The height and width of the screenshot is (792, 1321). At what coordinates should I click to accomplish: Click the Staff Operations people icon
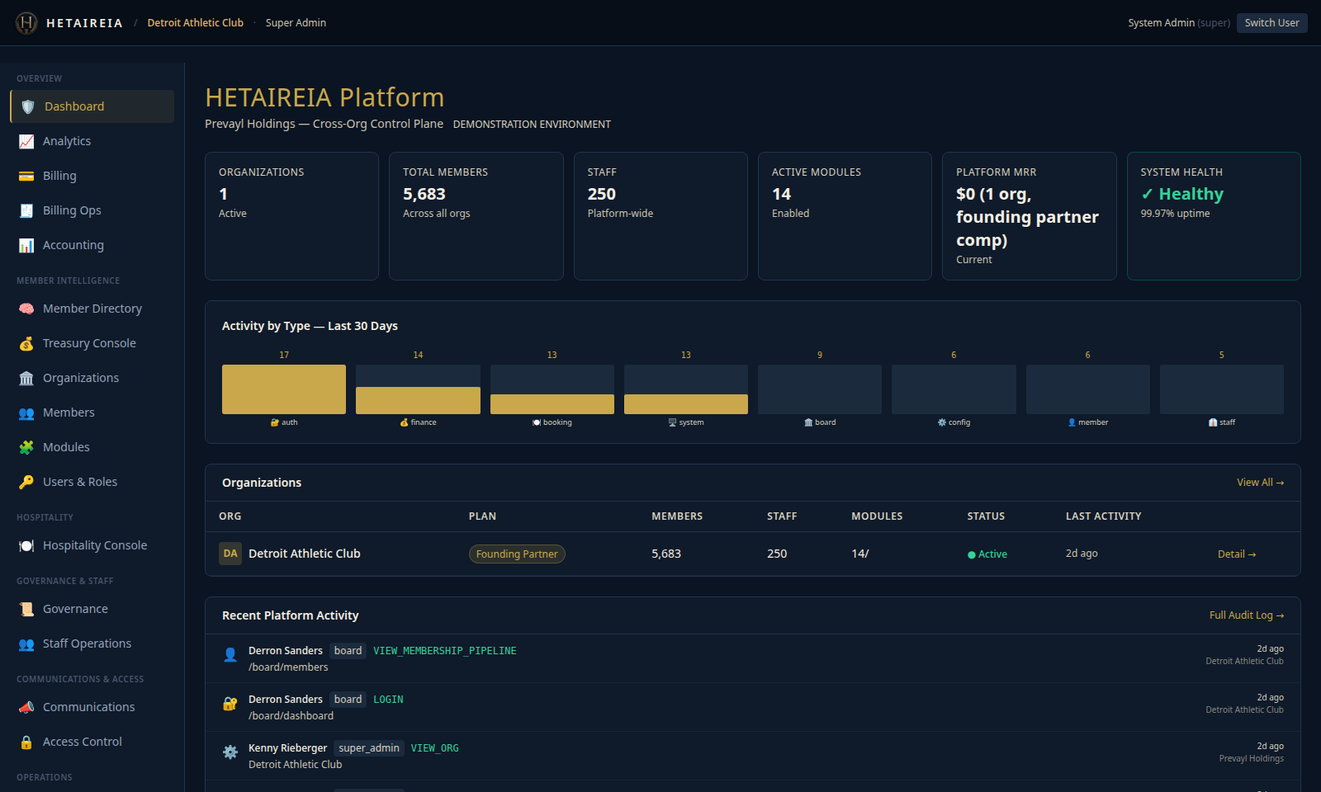(26, 643)
